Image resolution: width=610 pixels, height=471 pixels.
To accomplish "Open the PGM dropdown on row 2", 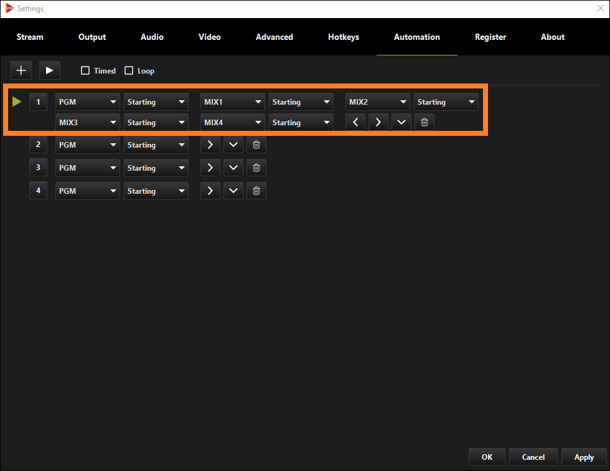I will pos(87,145).
